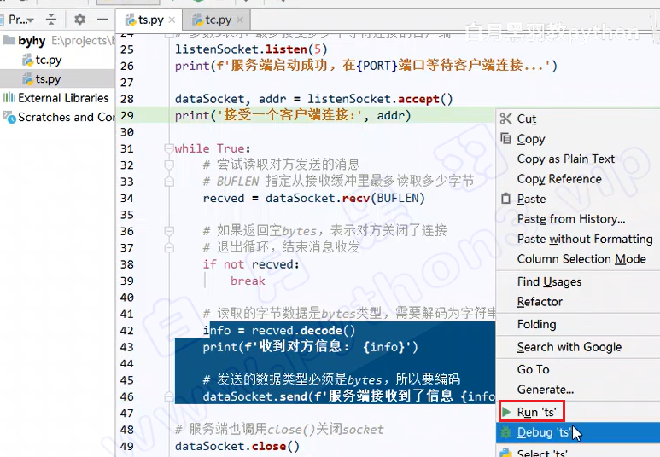Open the Project view dropdown
This screenshot has height=457, width=660.
[20, 20]
